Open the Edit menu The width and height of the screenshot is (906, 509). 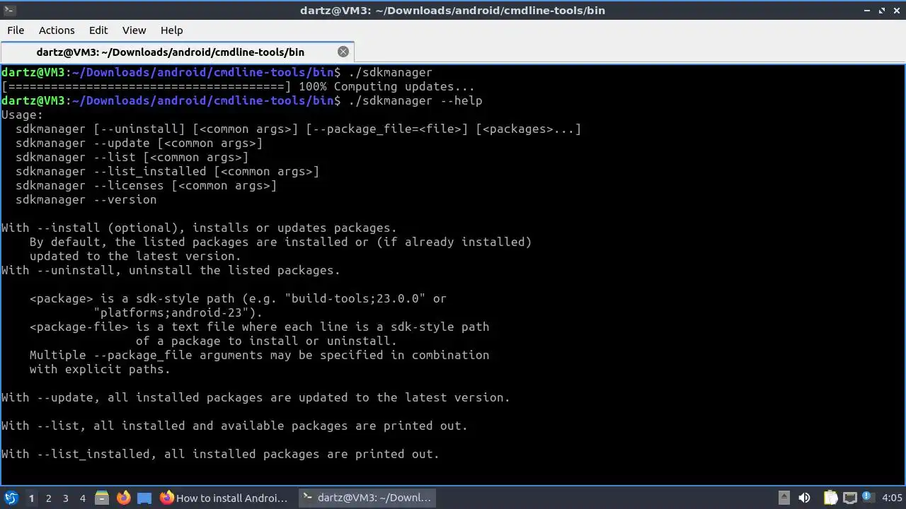[x=98, y=30]
